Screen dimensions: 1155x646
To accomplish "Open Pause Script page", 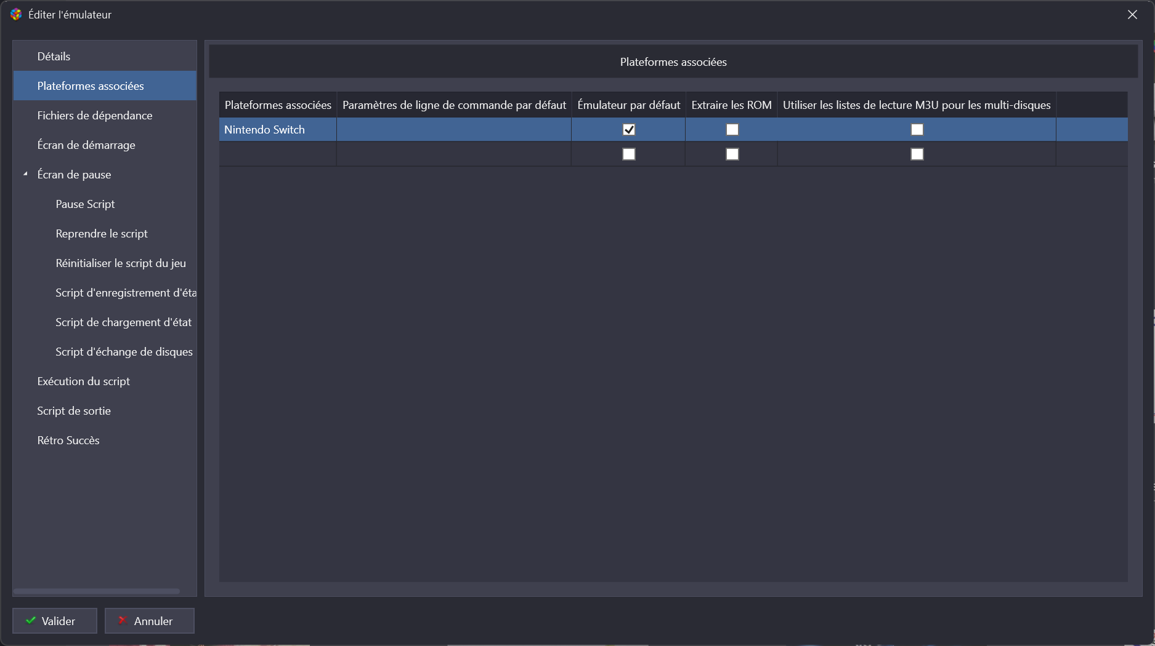I will [x=85, y=204].
